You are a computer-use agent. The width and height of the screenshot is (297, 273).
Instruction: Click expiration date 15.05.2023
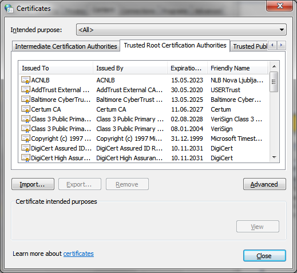point(187,80)
